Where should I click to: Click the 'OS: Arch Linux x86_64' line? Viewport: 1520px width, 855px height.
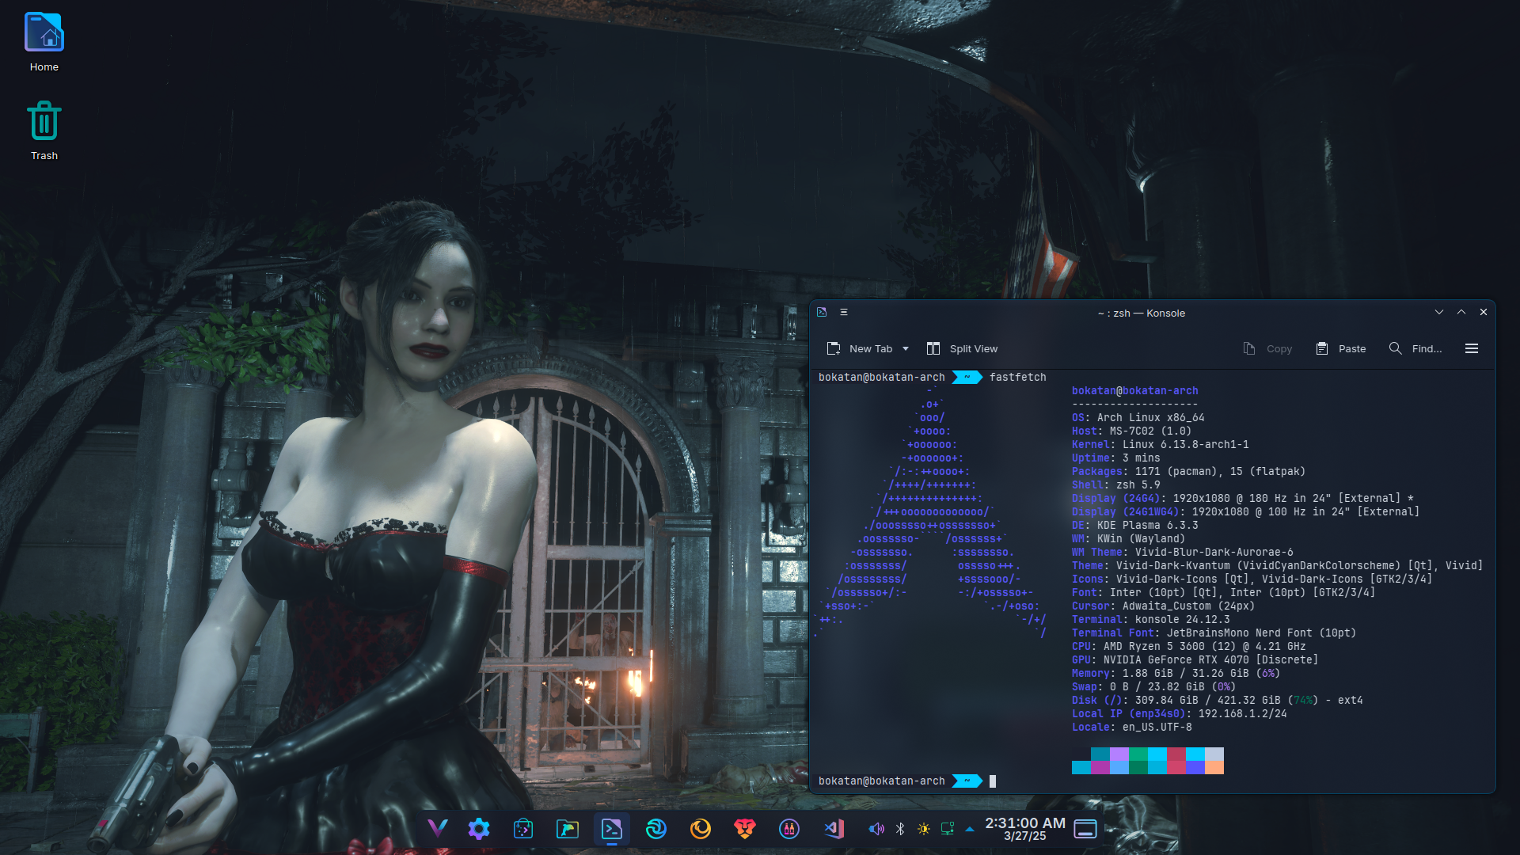coord(1138,417)
